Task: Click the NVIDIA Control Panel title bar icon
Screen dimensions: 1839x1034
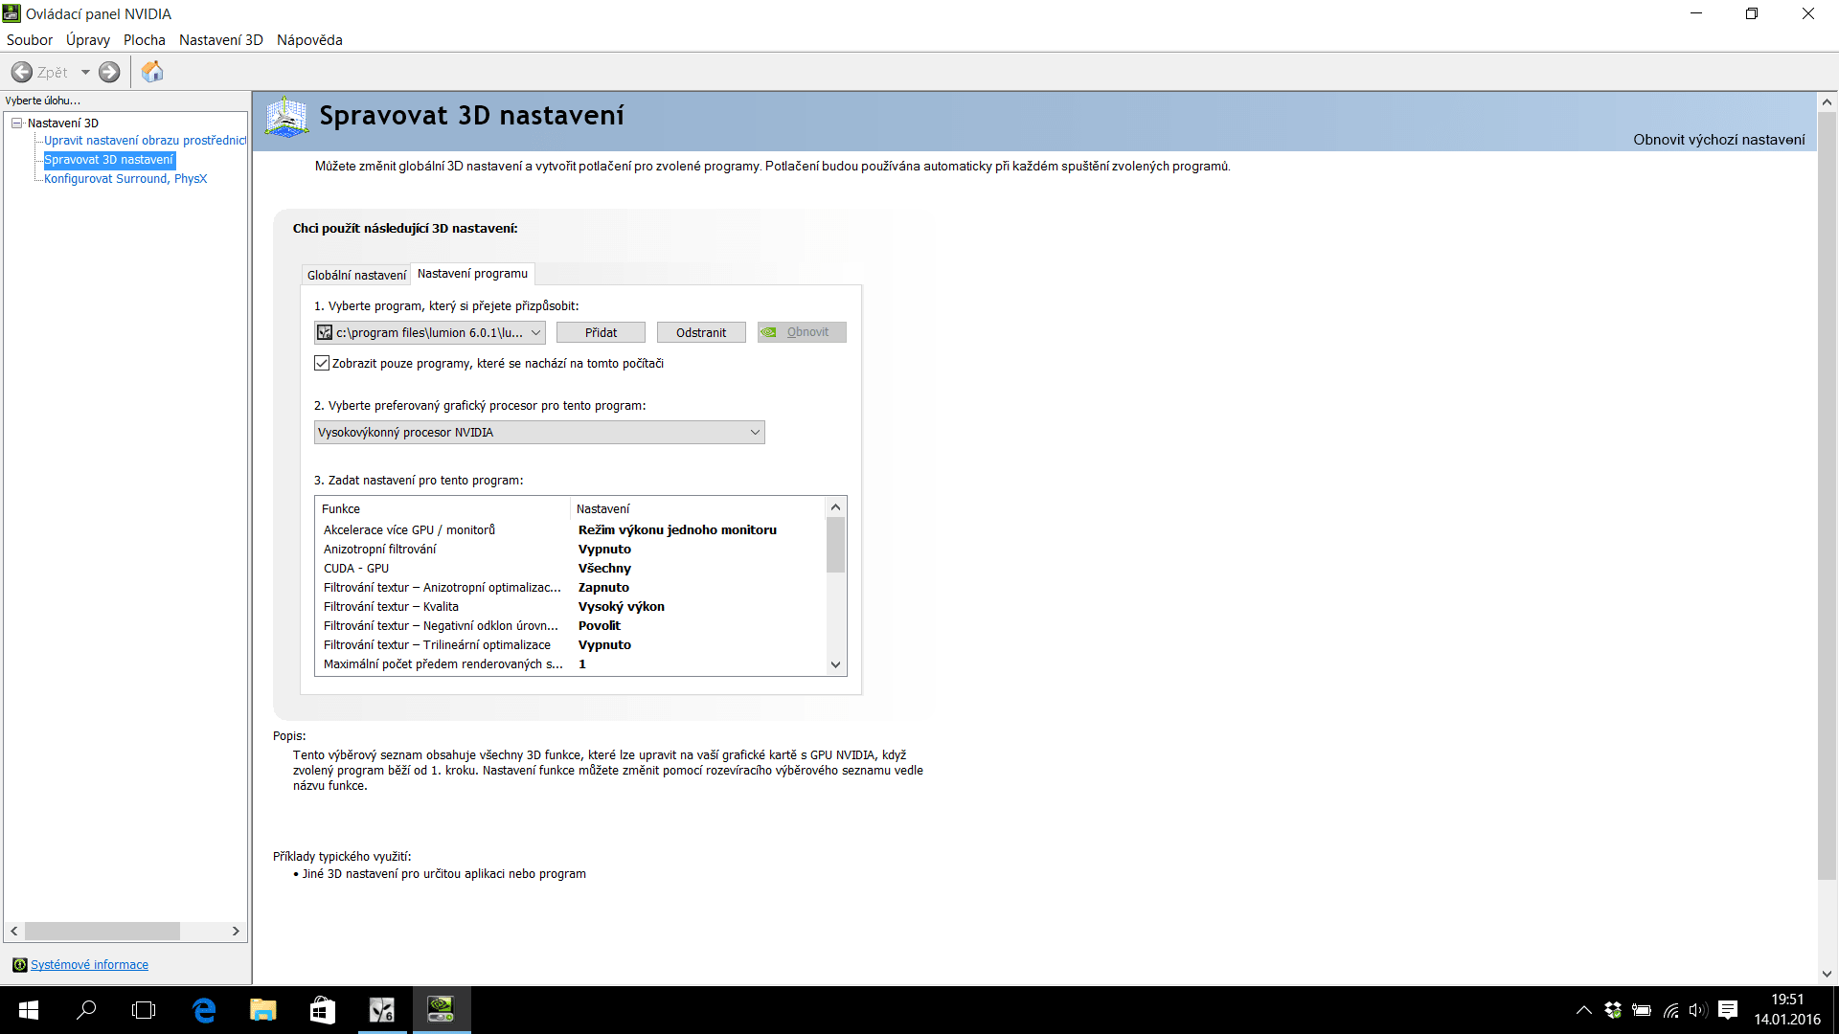Action: (11, 13)
